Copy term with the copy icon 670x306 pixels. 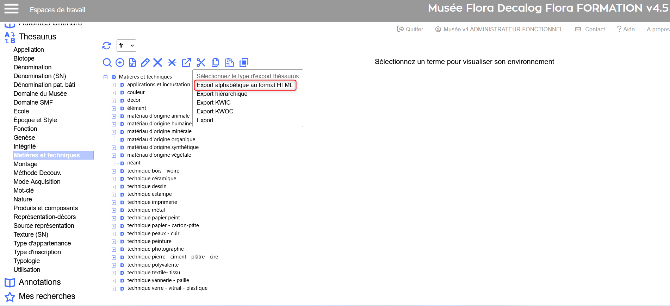click(215, 63)
